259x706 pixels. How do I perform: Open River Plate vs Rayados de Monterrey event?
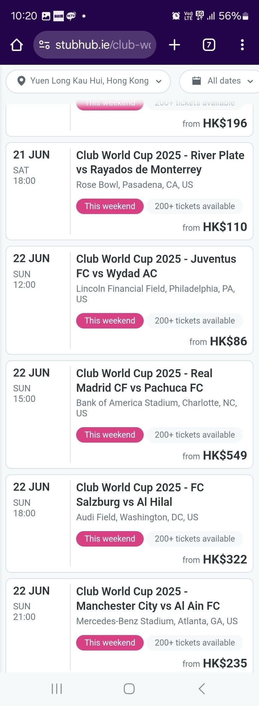point(129,191)
